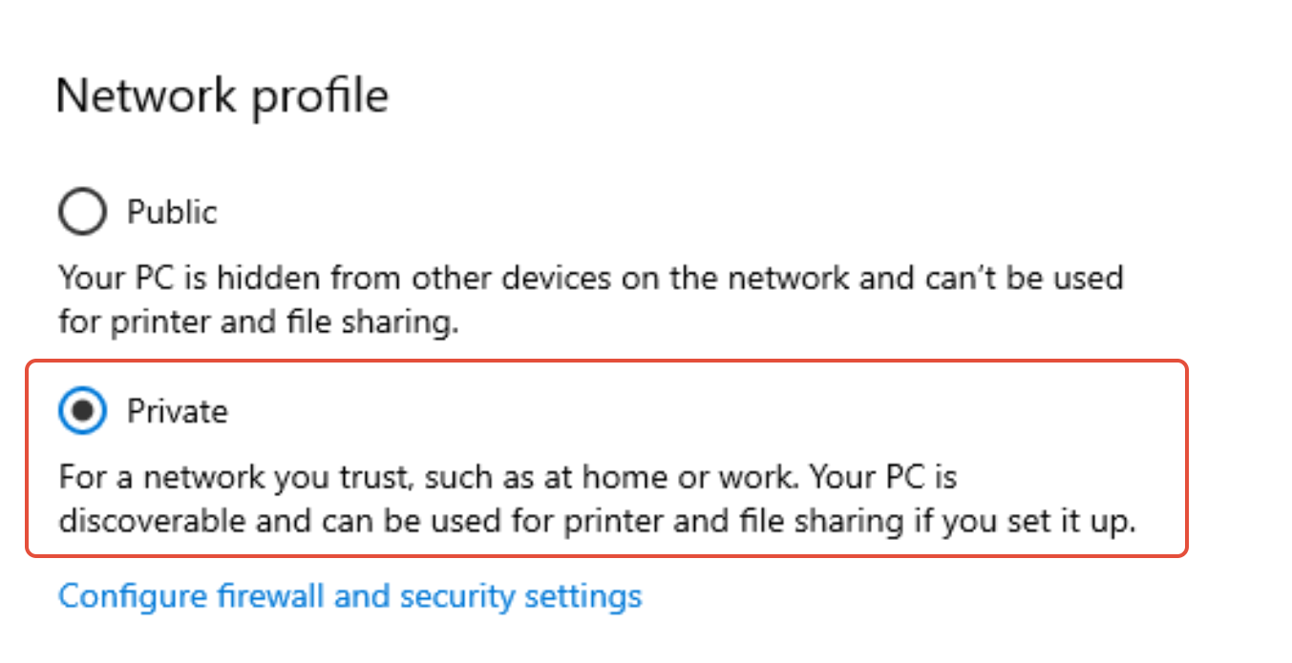Click the text "for printer and file sharing."
Viewport: 1292px width, 663px height.
tap(259, 322)
